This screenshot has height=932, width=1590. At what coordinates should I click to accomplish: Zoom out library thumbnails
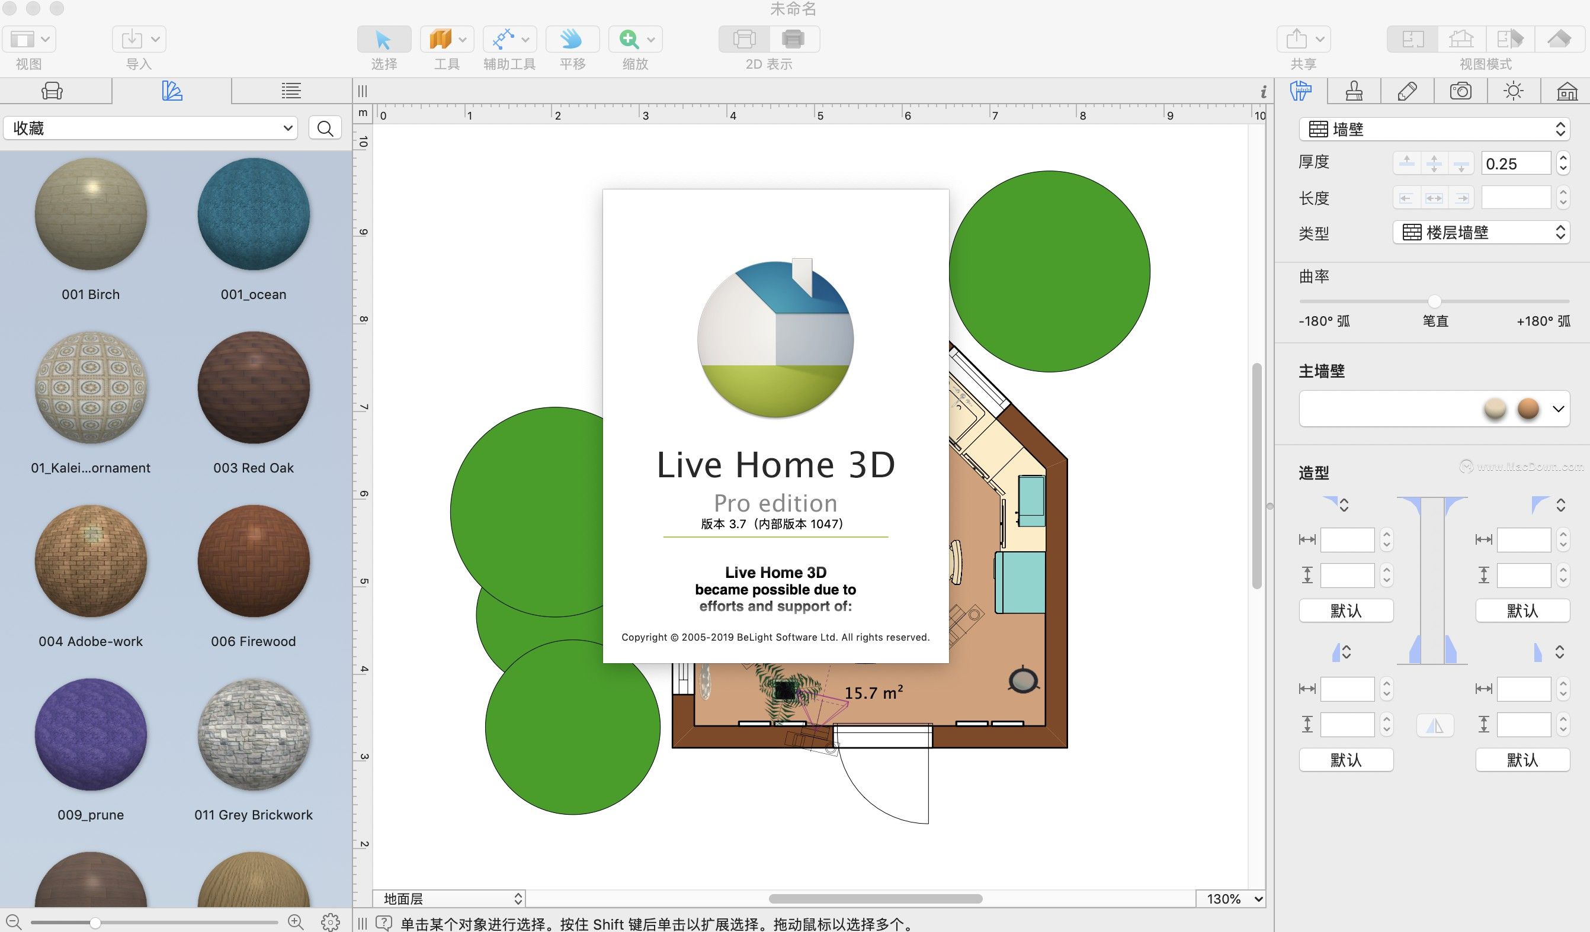[x=14, y=921]
